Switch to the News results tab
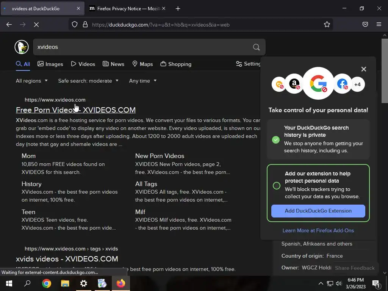388x291 pixels. (113, 64)
